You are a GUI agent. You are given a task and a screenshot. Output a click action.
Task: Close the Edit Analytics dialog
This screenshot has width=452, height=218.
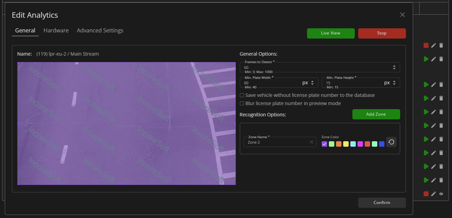click(403, 15)
